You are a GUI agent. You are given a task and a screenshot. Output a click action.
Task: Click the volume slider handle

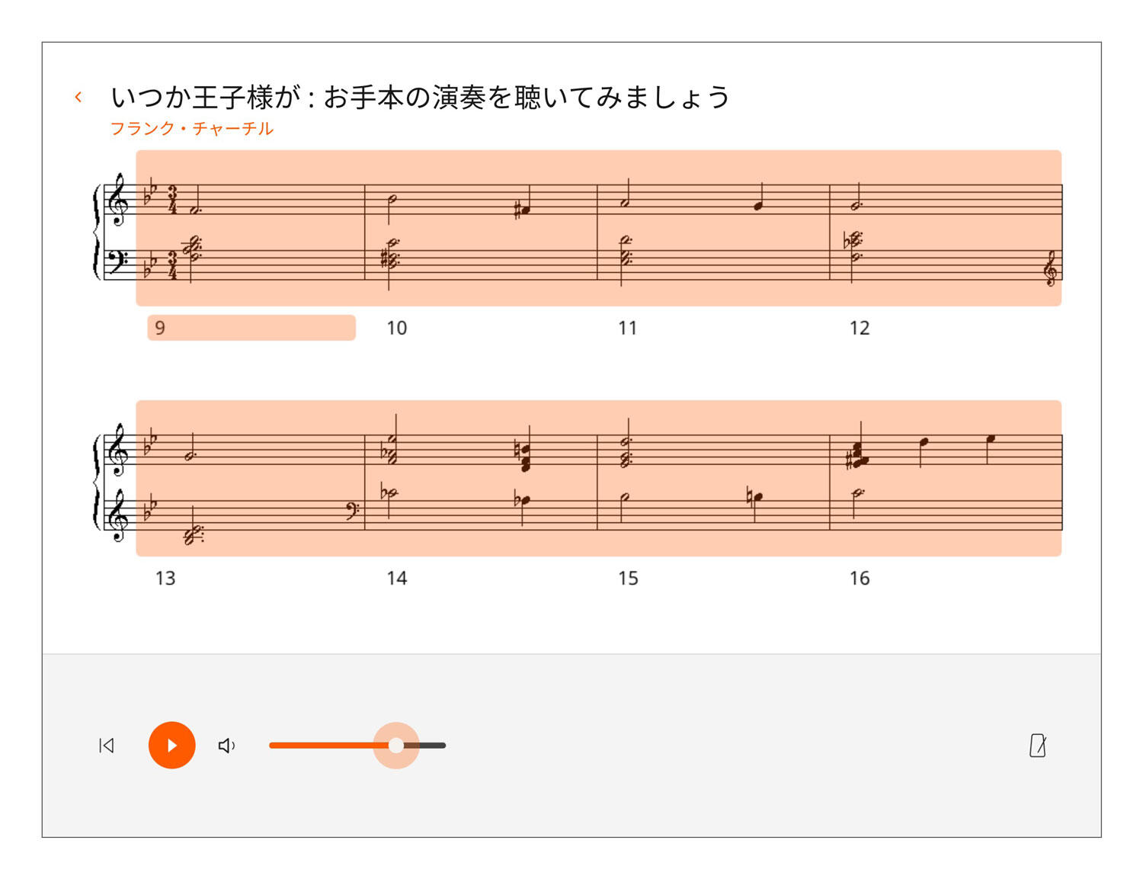[x=396, y=745]
